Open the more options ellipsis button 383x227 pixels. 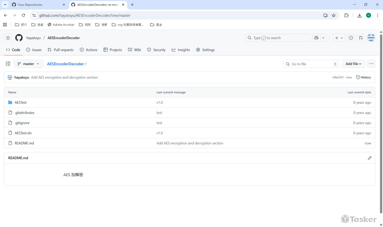pyautogui.click(x=371, y=64)
